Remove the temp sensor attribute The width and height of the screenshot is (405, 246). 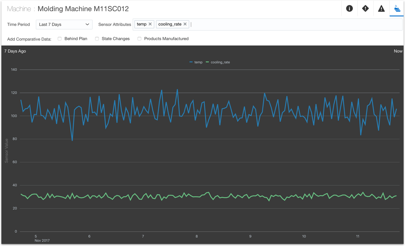tap(150, 24)
